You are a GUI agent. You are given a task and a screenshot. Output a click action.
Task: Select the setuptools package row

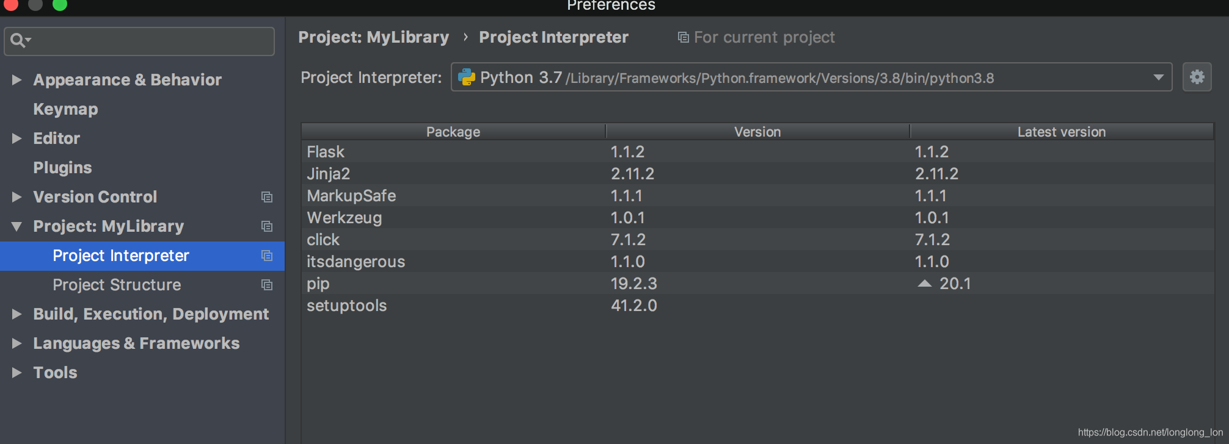[757, 306]
